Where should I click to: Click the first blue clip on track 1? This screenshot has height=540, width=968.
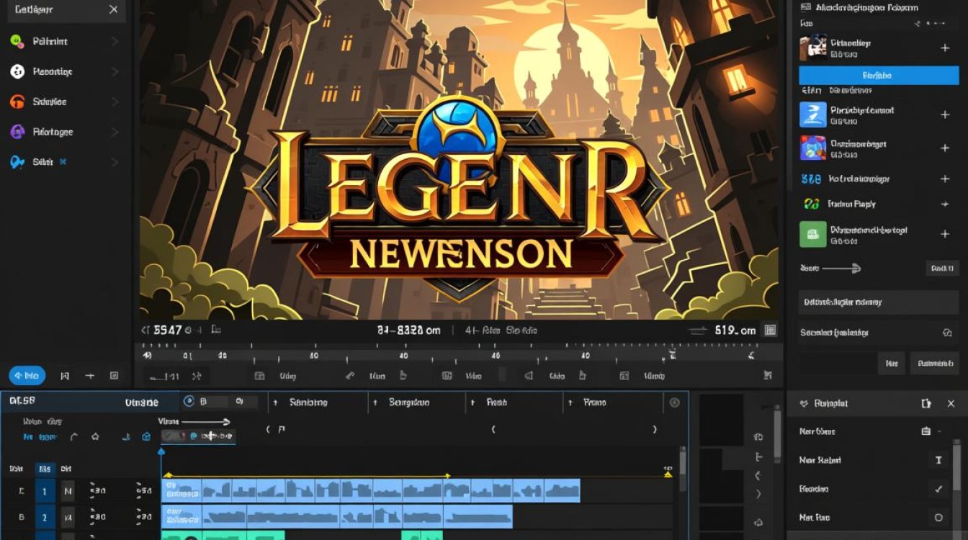(x=181, y=491)
